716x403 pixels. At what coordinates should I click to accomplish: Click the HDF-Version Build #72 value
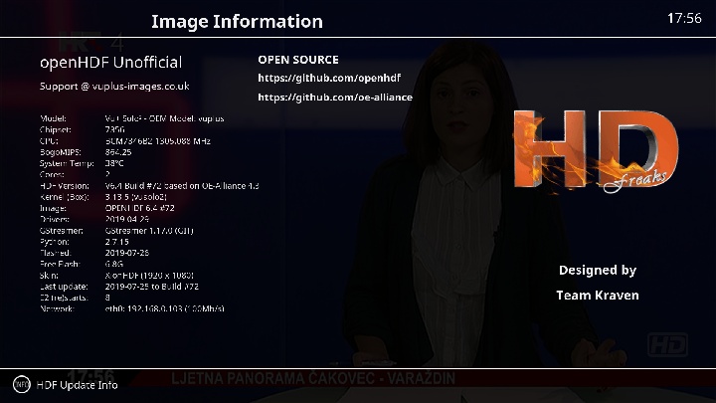(182, 186)
